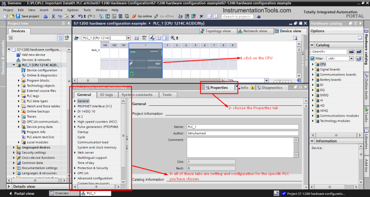Screen dimensions: 370x197
Task: Open the zoom percentage dropdown
Action: coord(266,80)
